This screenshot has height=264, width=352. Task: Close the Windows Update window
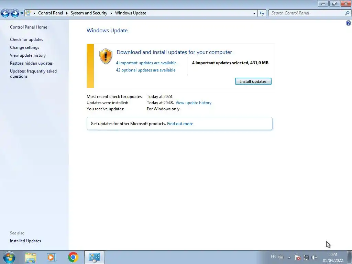tap(346, 3)
